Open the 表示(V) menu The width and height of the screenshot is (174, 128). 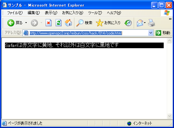pos(51,13)
